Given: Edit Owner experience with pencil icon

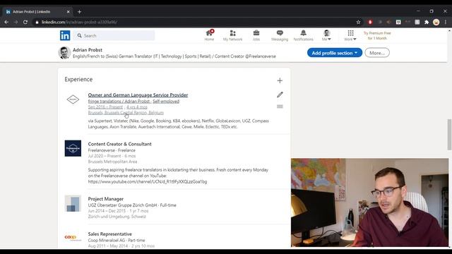Looking at the screenshot, I should pos(280,95).
